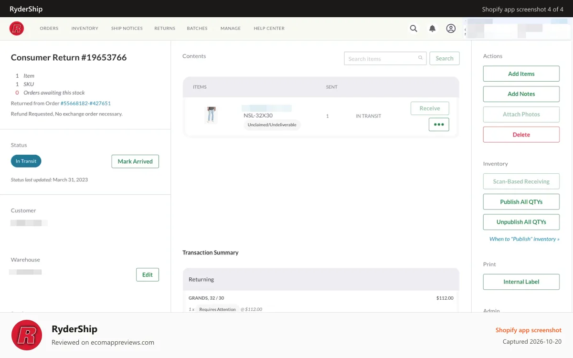The image size is (573, 358).
Task: Open the notifications bell icon
Action: [x=432, y=29]
